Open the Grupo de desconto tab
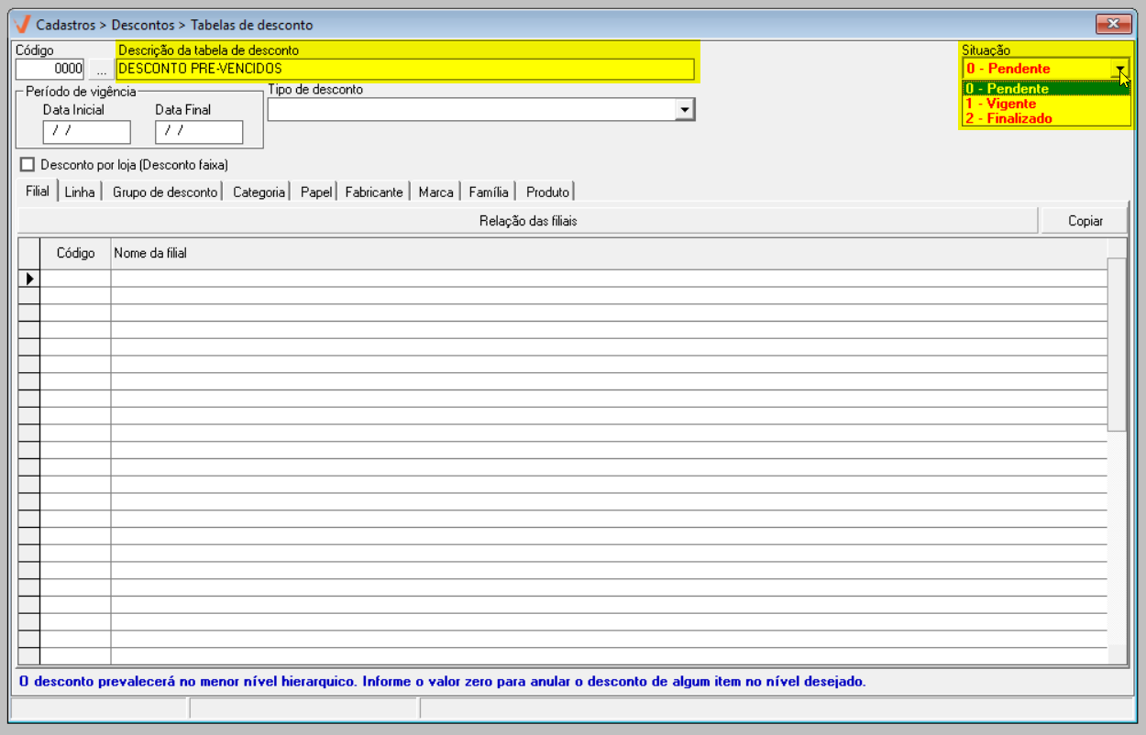 [165, 192]
